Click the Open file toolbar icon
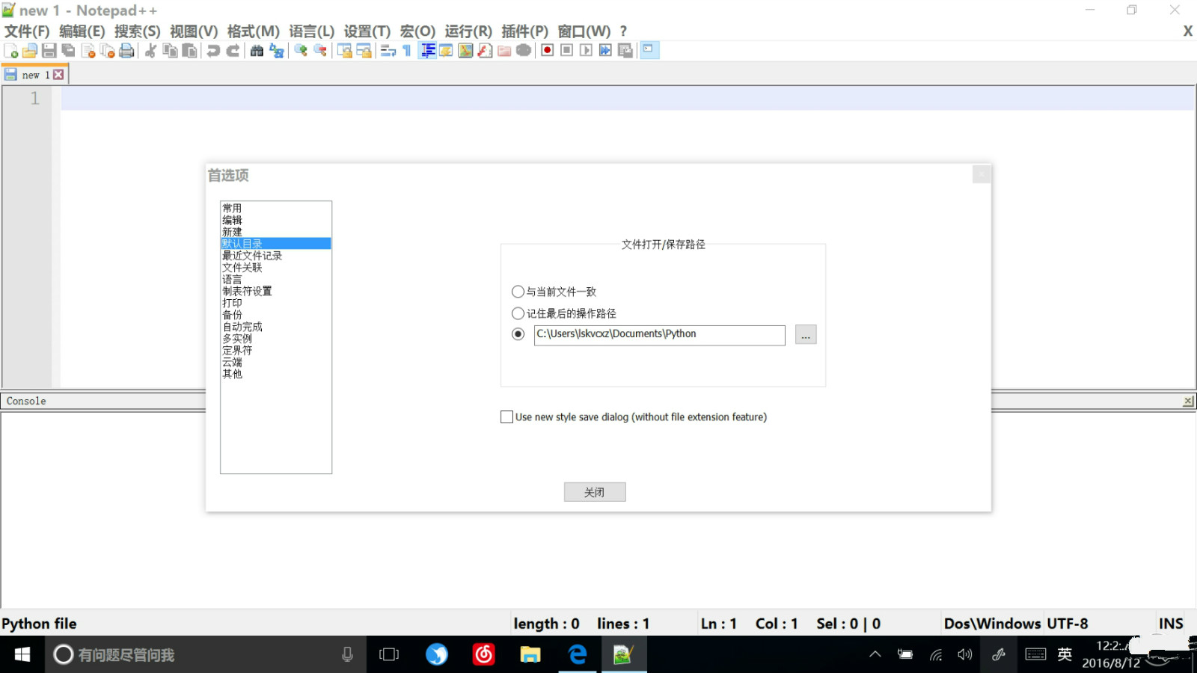1197x673 pixels. click(30, 50)
